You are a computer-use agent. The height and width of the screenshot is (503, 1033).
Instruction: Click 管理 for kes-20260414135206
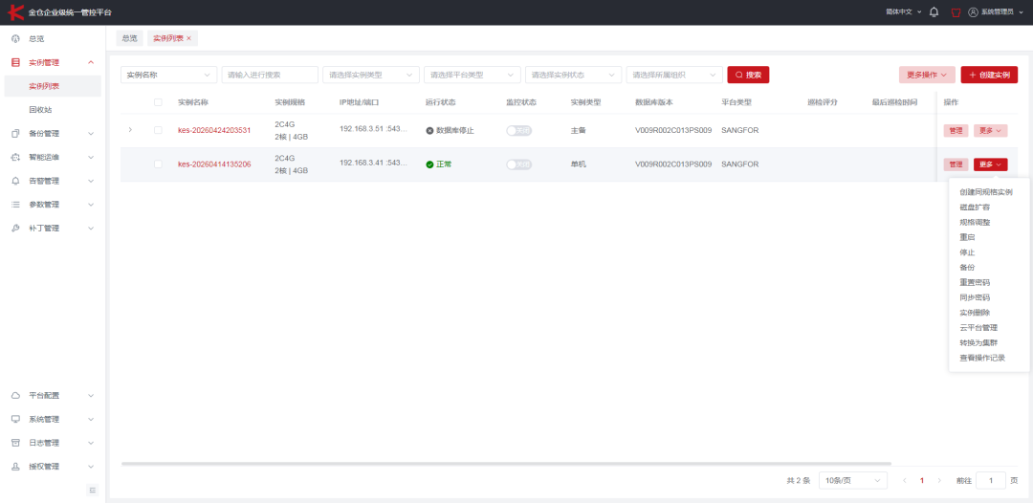click(956, 164)
